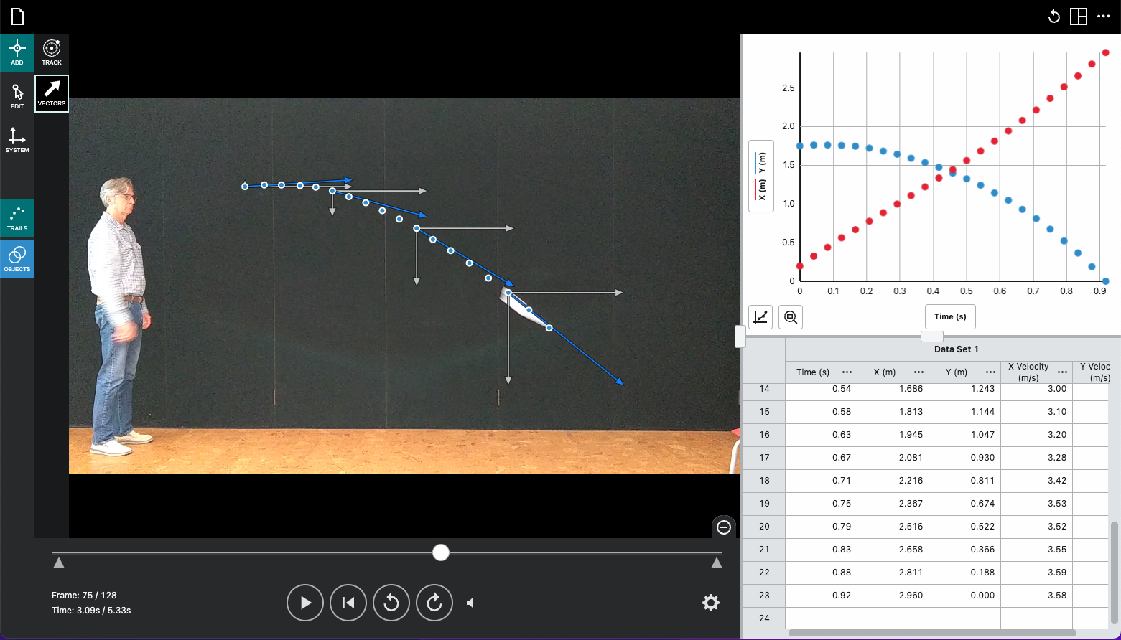Open the graph fit options icon
Image resolution: width=1121 pixels, height=640 pixels.
(x=760, y=316)
